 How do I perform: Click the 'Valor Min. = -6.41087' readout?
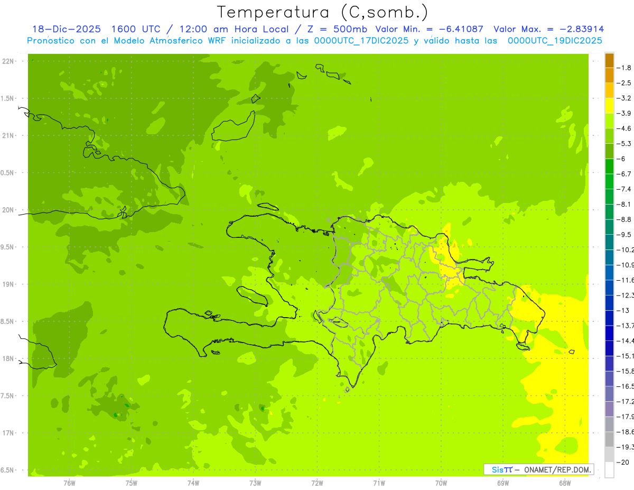(429, 30)
